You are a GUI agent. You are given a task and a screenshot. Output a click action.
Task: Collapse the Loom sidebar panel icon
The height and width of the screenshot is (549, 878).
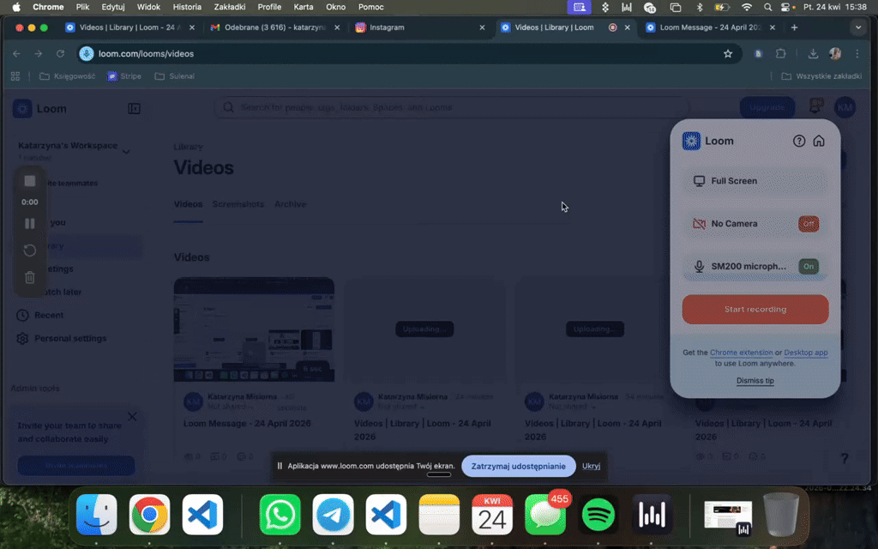(x=134, y=109)
